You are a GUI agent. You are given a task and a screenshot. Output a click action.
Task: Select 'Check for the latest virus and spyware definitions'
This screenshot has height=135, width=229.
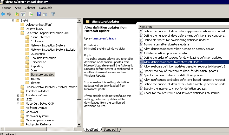tap(181, 93)
